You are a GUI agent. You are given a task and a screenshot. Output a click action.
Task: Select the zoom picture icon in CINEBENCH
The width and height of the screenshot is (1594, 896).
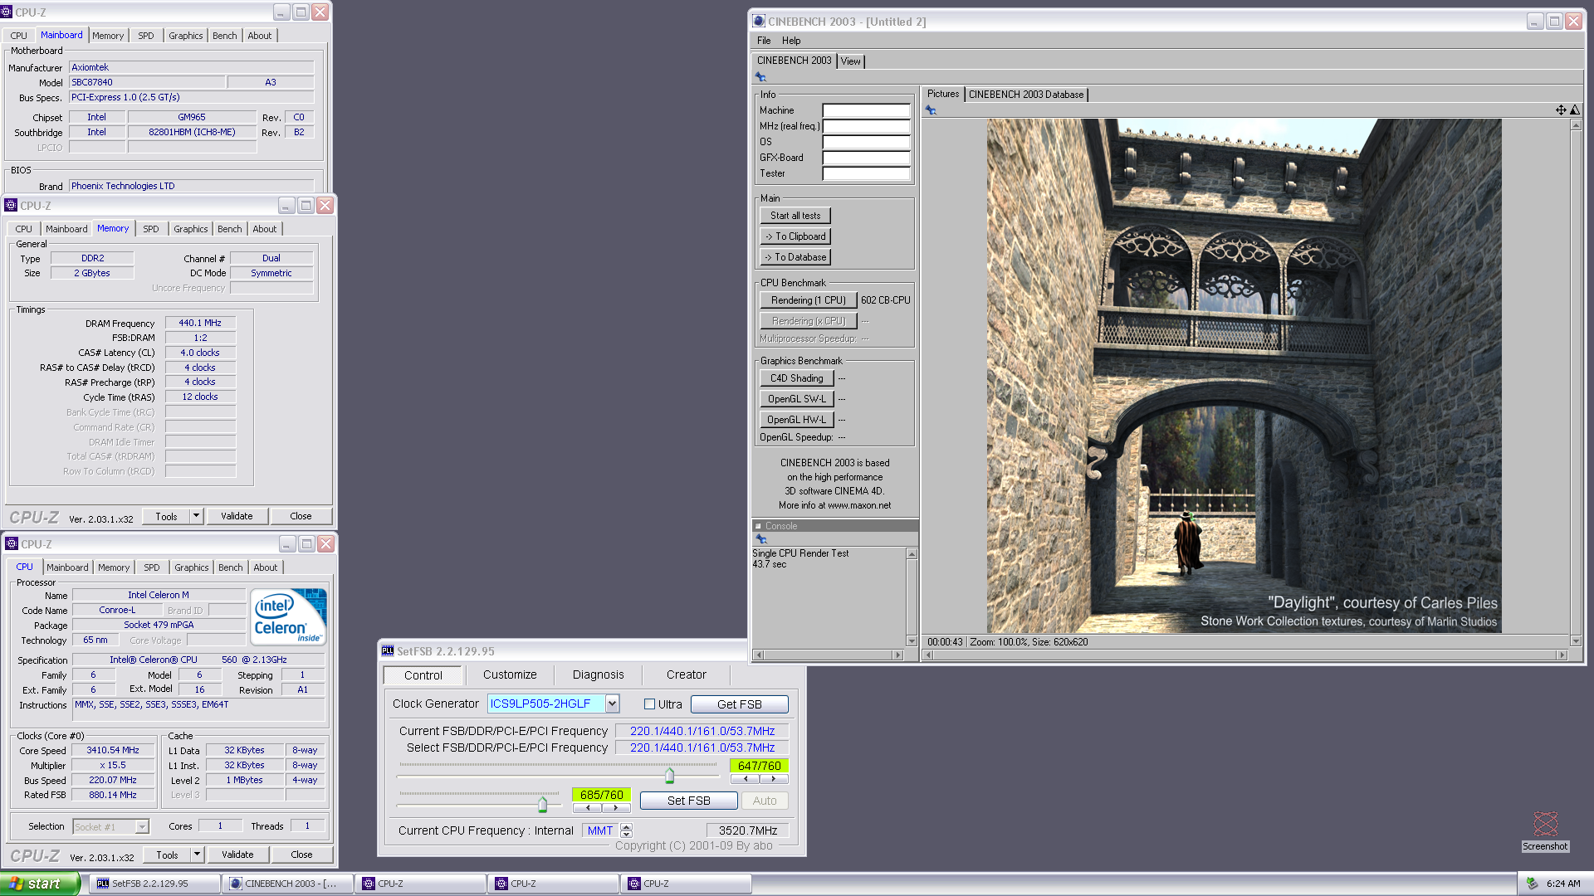point(1575,110)
